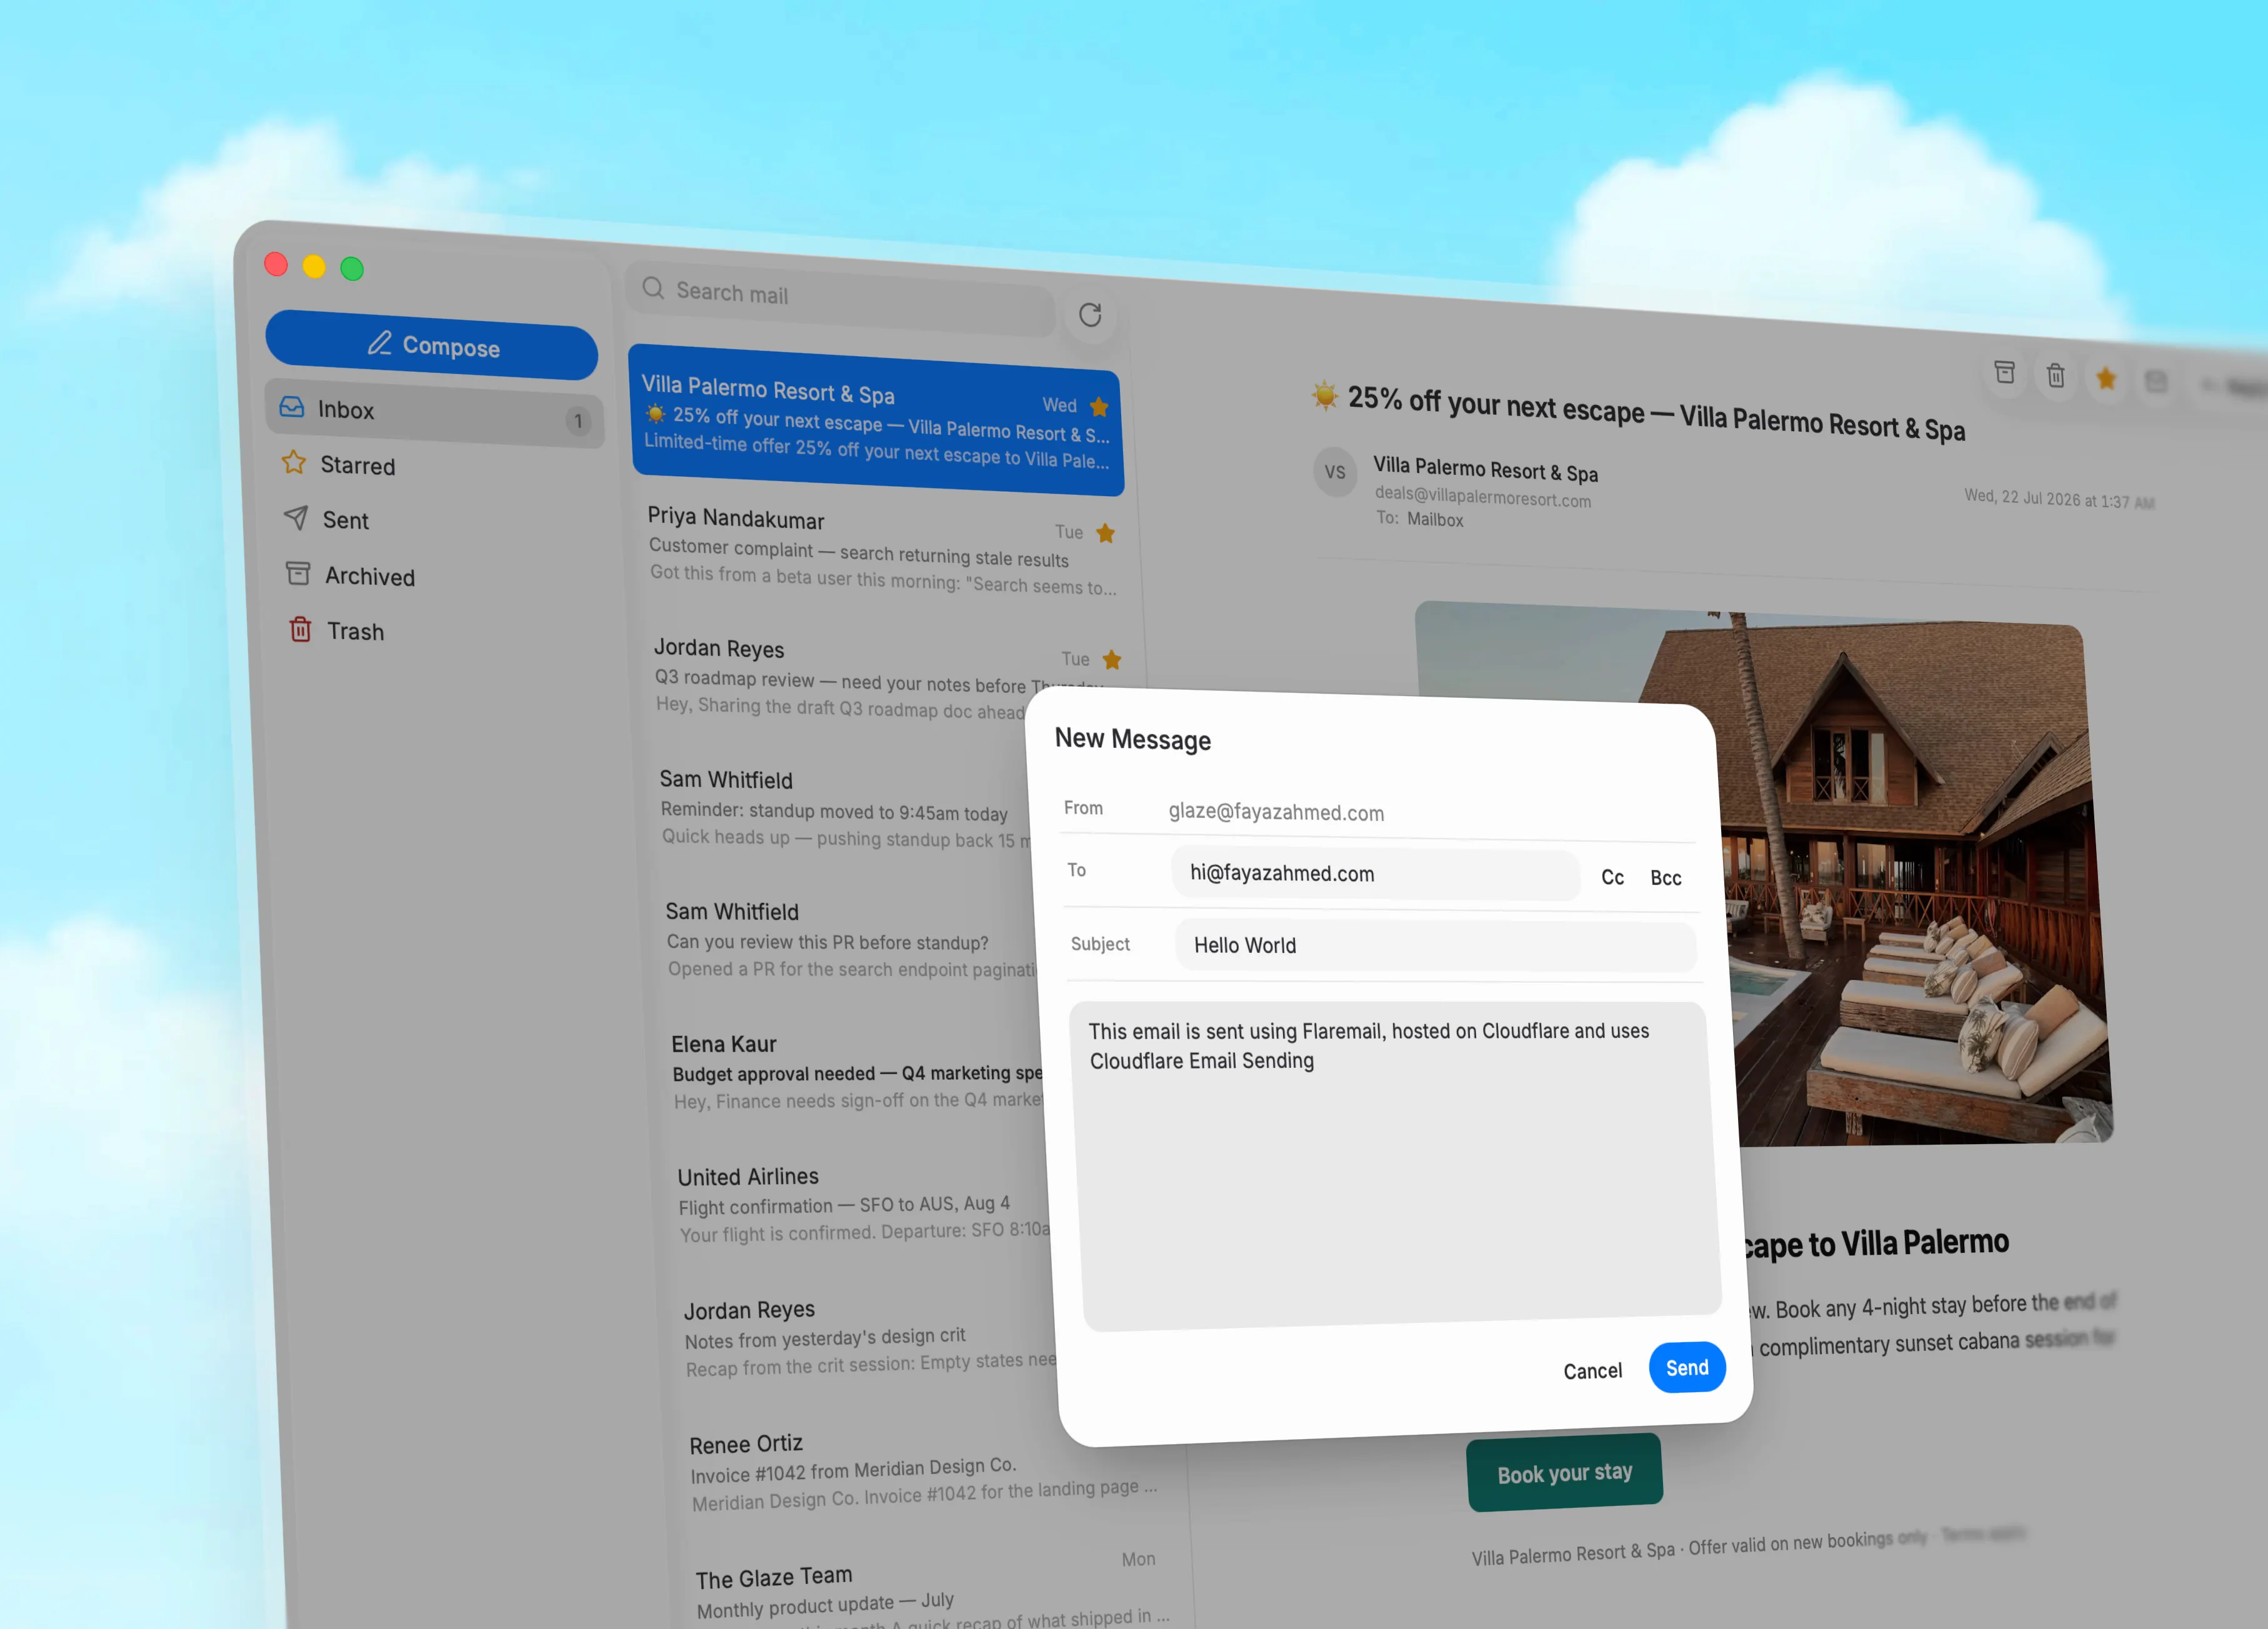The image size is (2268, 1629).
Task: Click the sender address deals@villapalermoresort.com
Action: pyautogui.click(x=1482, y=497)
